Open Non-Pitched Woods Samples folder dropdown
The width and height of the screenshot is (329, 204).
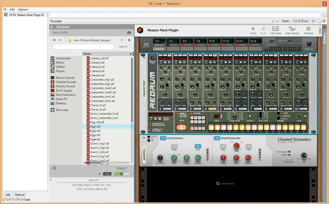click(x=122, y=40)
